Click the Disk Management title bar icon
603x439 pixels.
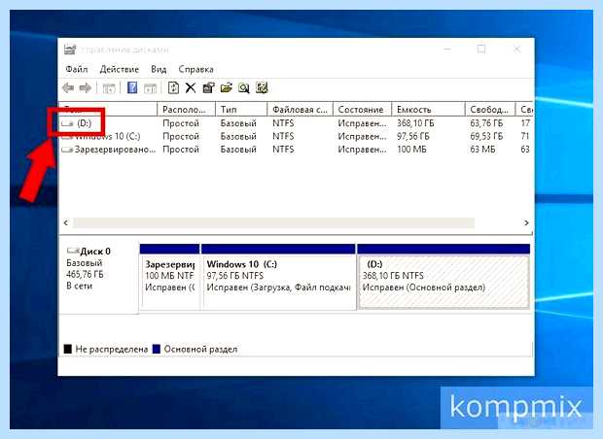pyautogui.click(x=70, y=50)
